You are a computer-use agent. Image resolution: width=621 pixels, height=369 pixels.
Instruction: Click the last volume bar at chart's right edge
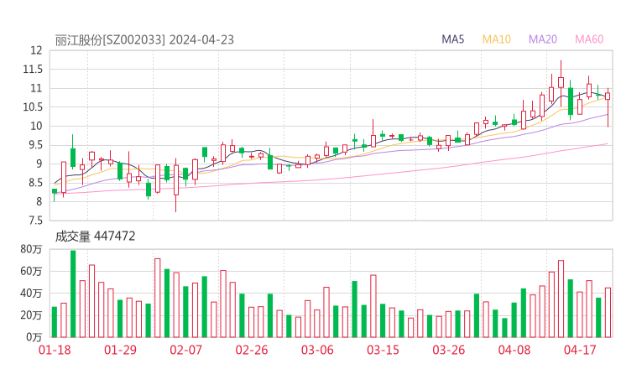point(608,313)
